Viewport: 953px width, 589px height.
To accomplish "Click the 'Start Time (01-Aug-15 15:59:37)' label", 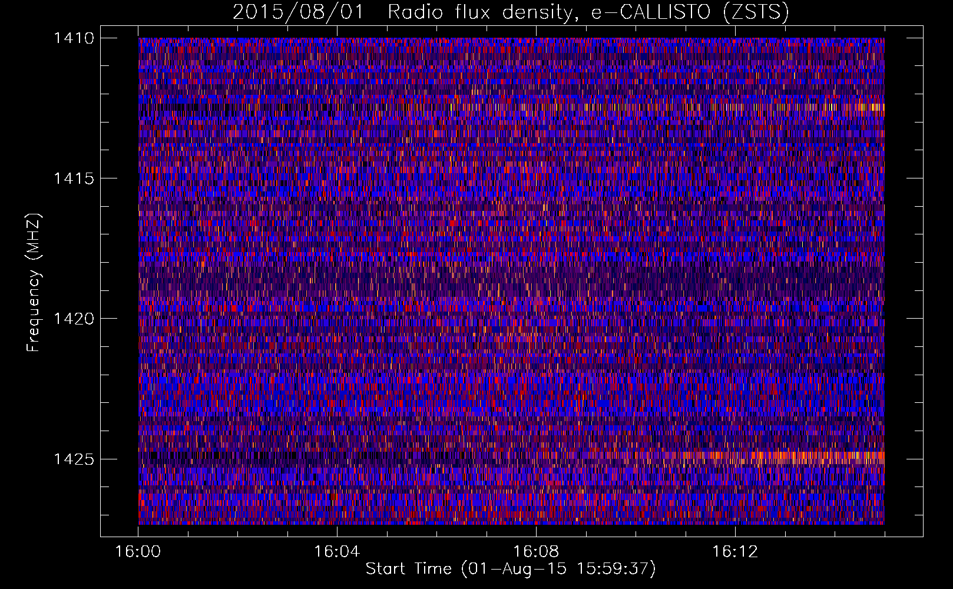I will click(511, 569).
